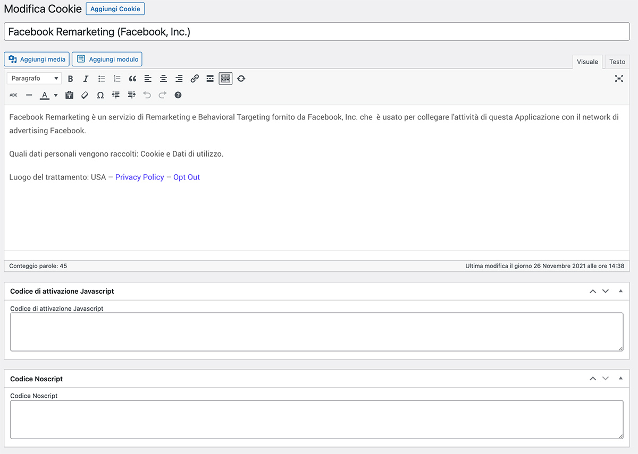This screenshot has height=454, width=638.
Task: Click the circular arrows refresh icon in toolbar
Action: click(x=241, y=79)
